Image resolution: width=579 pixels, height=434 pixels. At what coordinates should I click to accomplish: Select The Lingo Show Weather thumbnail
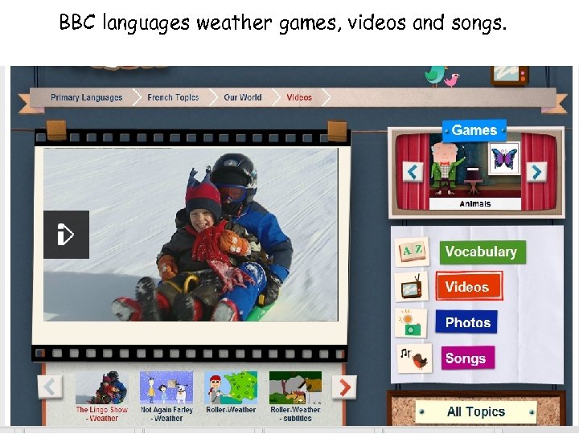point(102,387)
